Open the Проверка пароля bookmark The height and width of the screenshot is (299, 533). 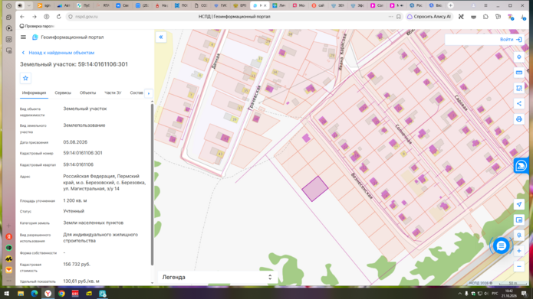coord(37,26)
